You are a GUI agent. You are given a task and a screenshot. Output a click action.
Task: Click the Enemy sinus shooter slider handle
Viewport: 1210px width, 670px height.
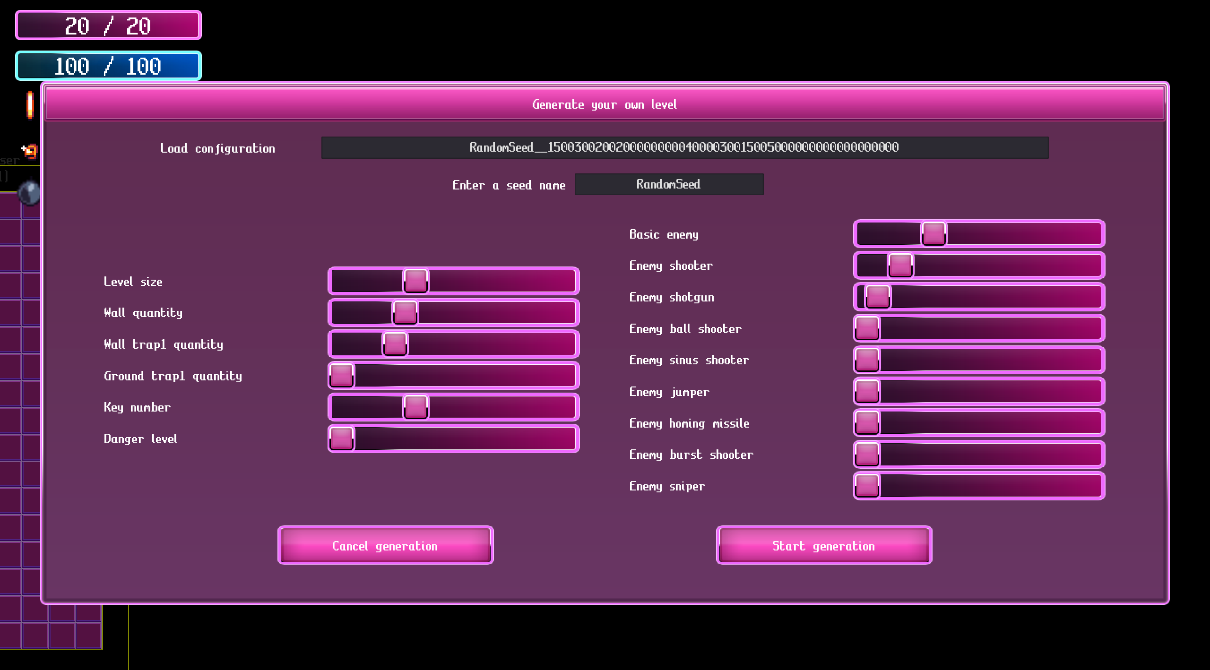[867, 360]
